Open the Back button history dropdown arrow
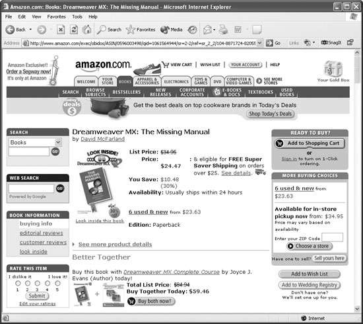The image size is (363, 324). click(30, 30)
